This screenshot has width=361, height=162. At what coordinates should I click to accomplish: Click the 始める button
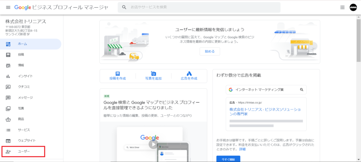click(x=209, y=52)
